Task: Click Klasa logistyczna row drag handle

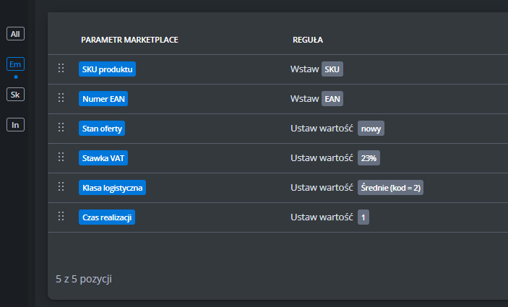Action: click(x=61, y=187)
